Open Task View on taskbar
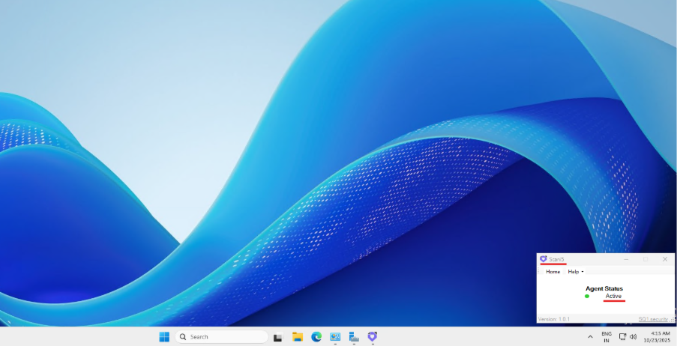 coord(278,337)
